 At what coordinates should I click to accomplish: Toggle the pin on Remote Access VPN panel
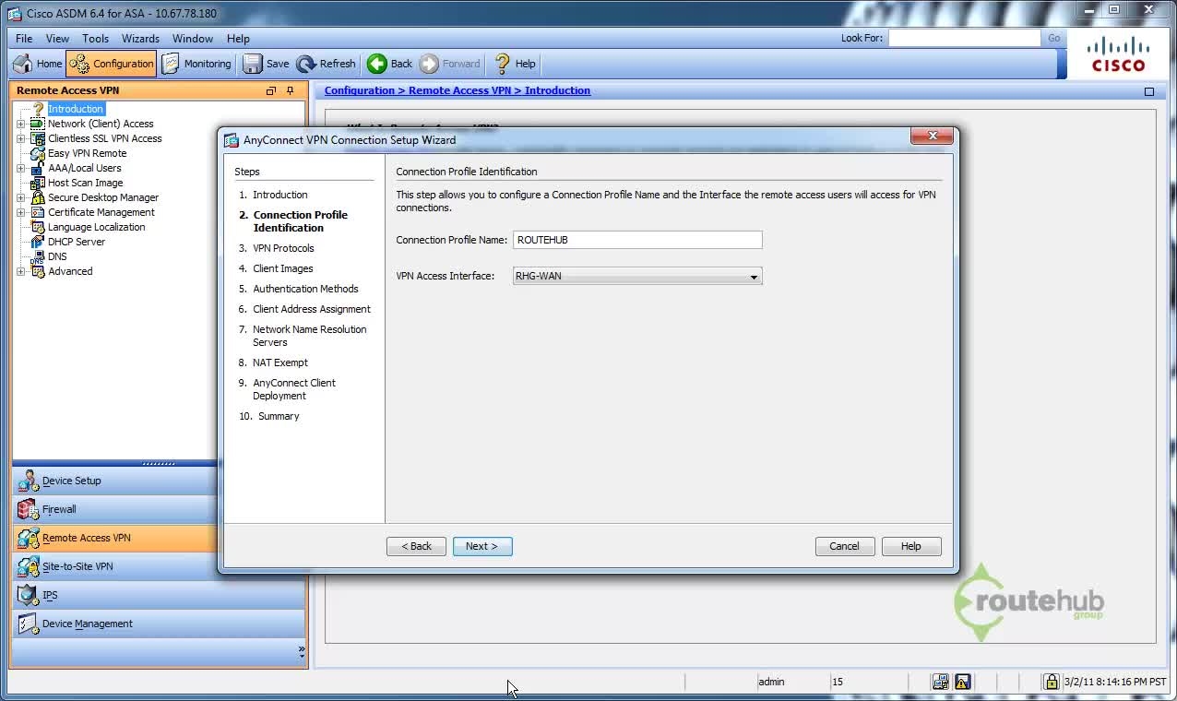coord(291,90)
